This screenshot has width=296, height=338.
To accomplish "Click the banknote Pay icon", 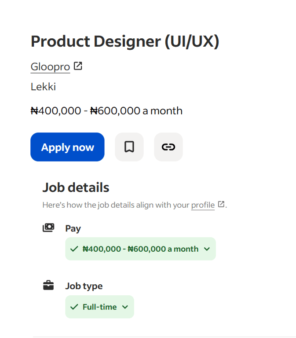I will [48, 228].
